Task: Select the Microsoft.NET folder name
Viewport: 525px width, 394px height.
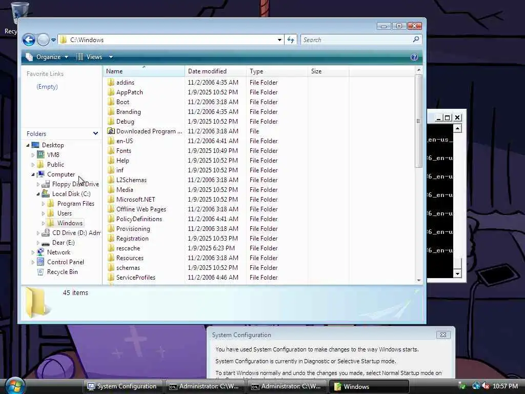Action: point(135,200)
